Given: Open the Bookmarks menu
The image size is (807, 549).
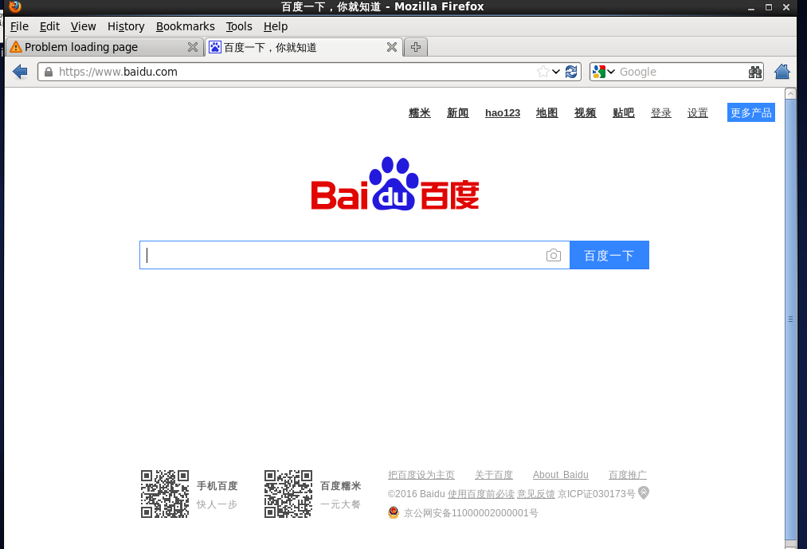Looking at the screenshot, I should (185, 26).
